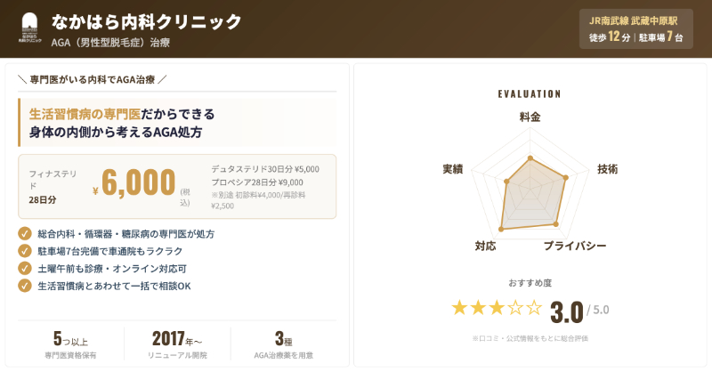Click the プライバシー radar chart label
This screenshot has height=372, width=712.
pos(575,246)
